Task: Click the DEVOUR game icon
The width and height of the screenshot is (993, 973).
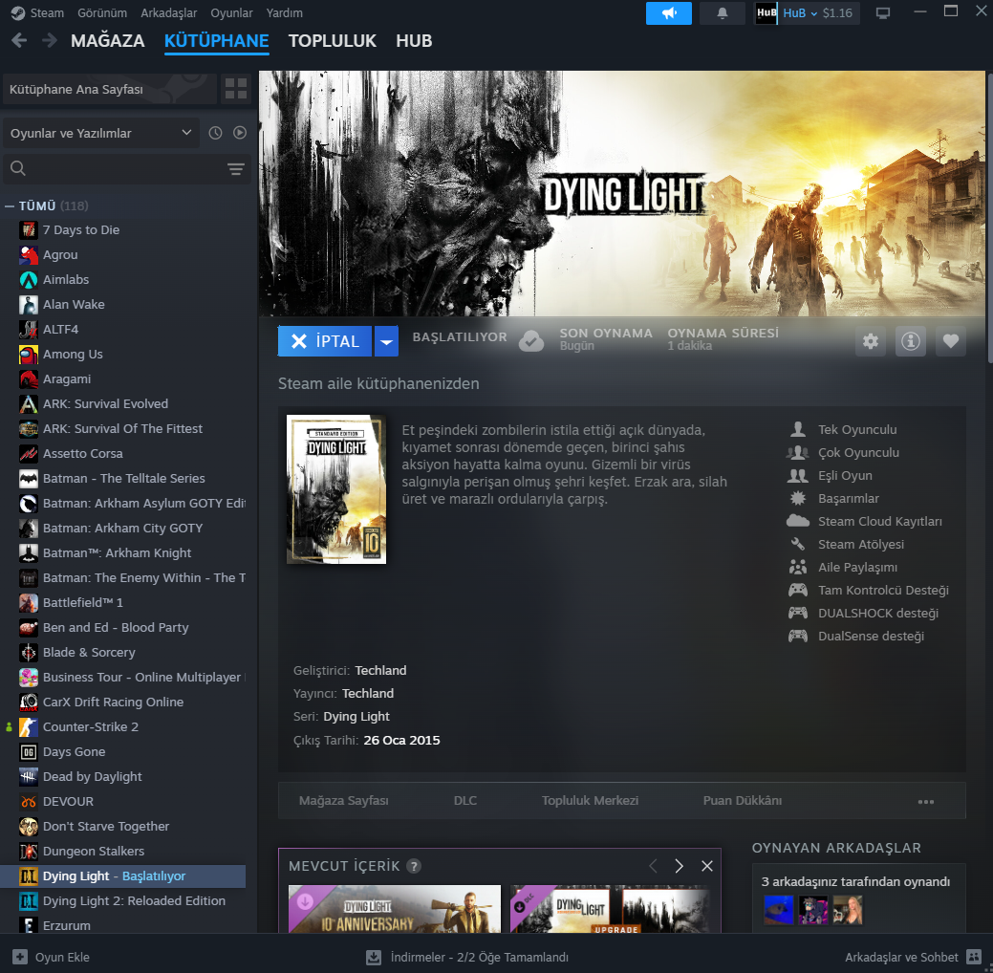Action: pos(29,801)
